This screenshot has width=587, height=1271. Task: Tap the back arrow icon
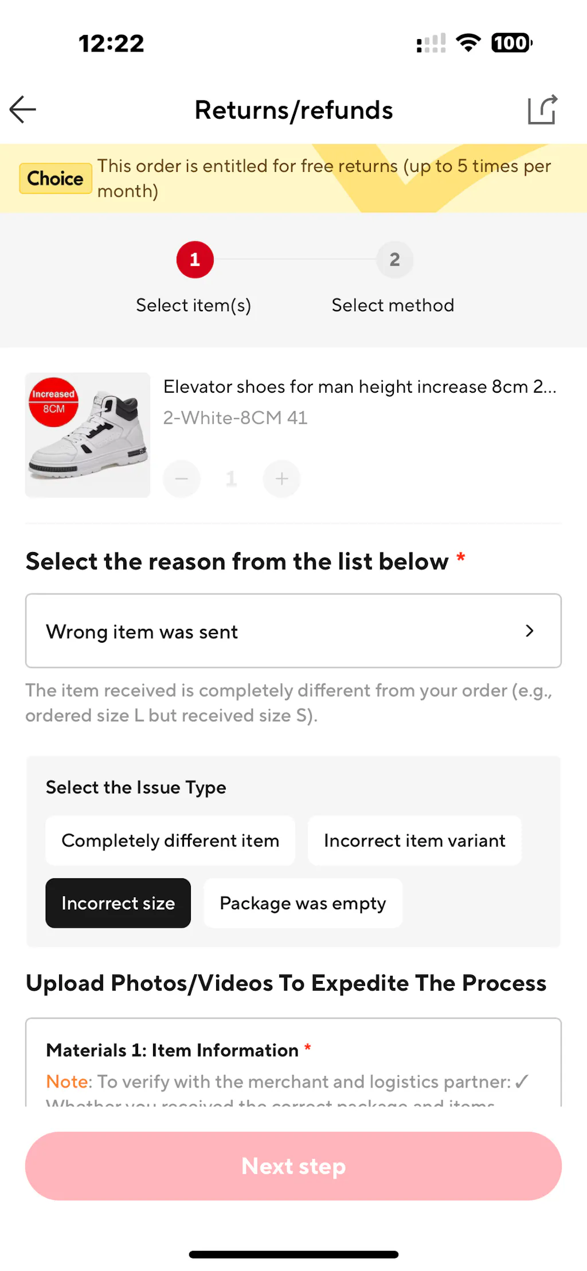tap(23, 109)
